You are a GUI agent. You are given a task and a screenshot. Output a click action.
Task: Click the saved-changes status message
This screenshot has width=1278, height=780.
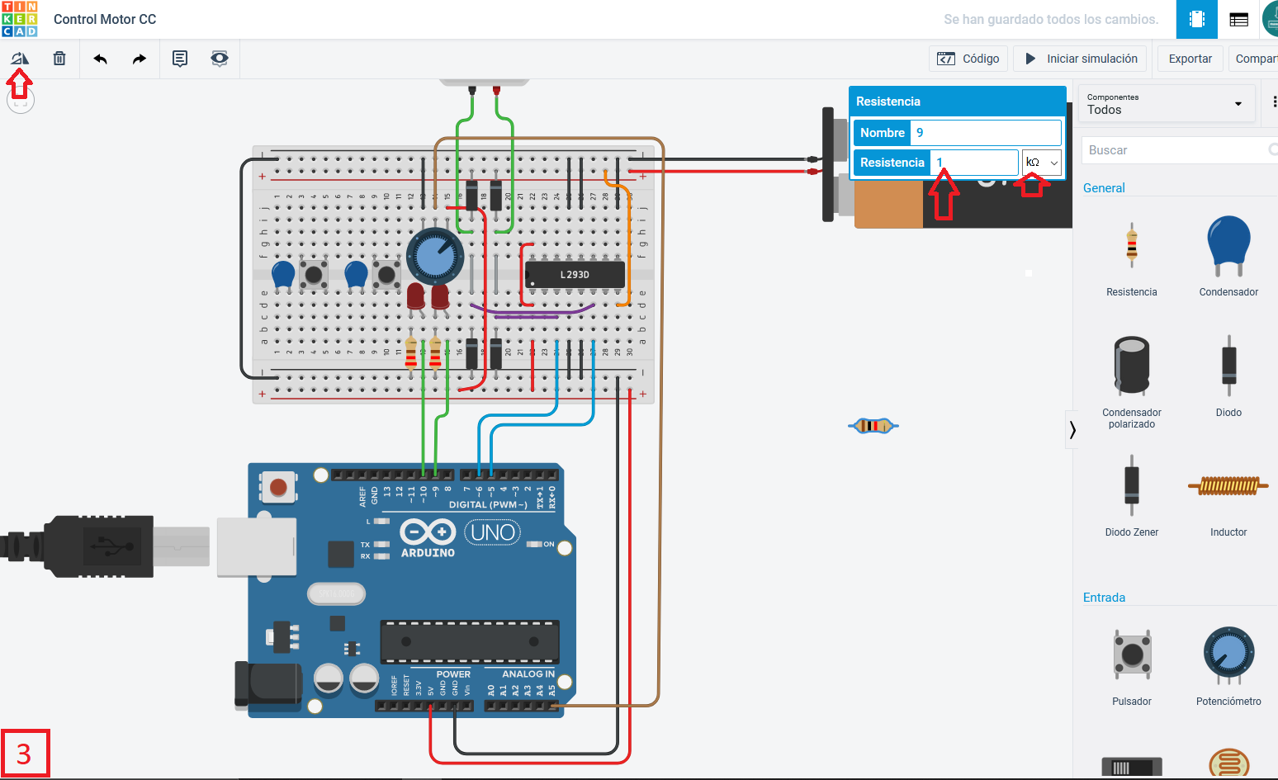(1051, 19)
